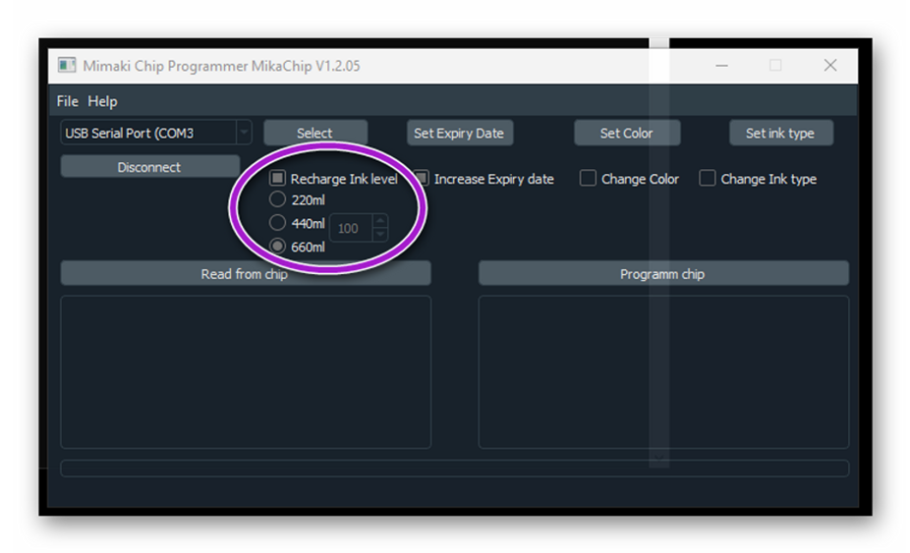The image size is (910, 553).
Task: Increase ink amount with spinner up arrow
Action: [x=380, y=220]
